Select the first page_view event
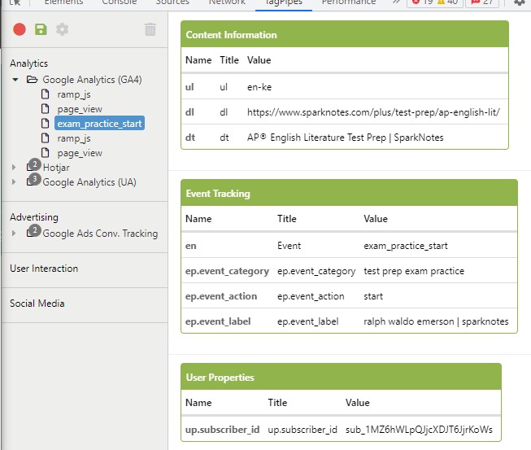The image size is (531, 450). [80, 109]
